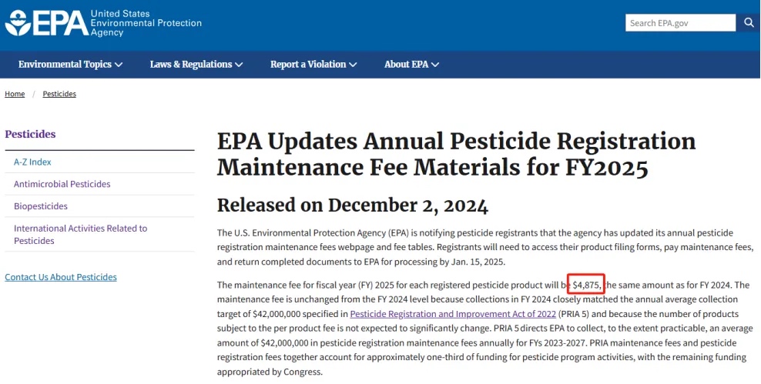Open the Environmental Topics menu item
The height and width of the screenshot is (384, 761).
(70, 65)
